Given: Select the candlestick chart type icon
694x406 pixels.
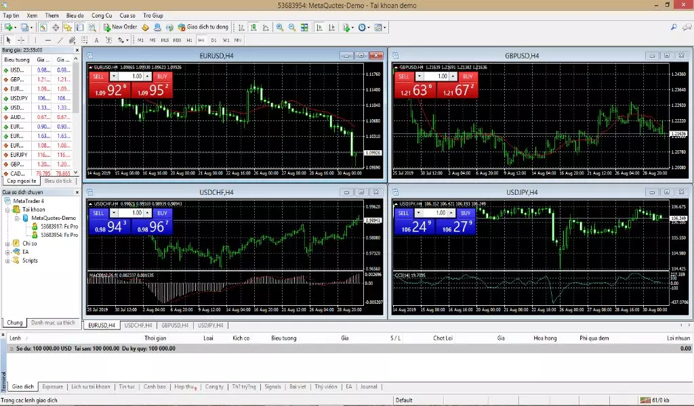Looking at the screenshot, I should pos(253,27).
